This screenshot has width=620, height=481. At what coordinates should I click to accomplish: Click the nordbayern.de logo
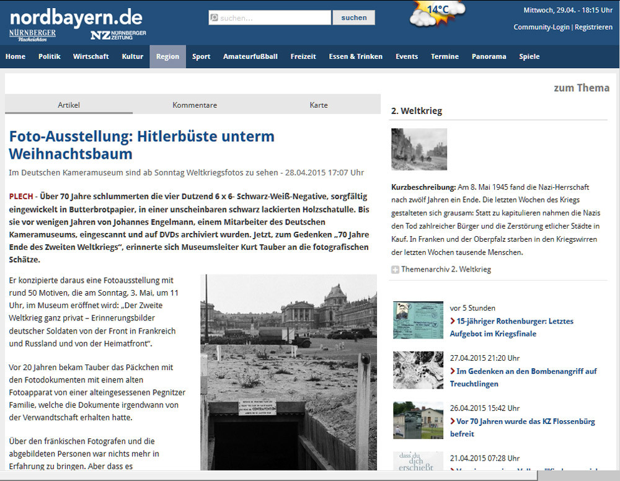[x=76, y=18]
